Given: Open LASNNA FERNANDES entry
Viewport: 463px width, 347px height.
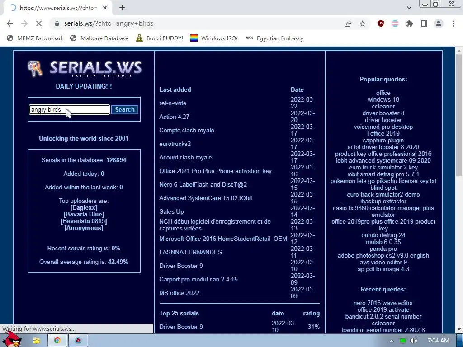Looking at the screenshot, I should tap(190, 252).
